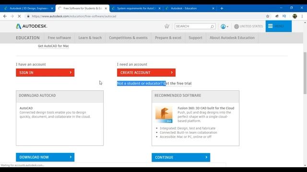
Task: Switch to Autodesk - Education tab
Action: pyautogui.click(x=190, y=9)
